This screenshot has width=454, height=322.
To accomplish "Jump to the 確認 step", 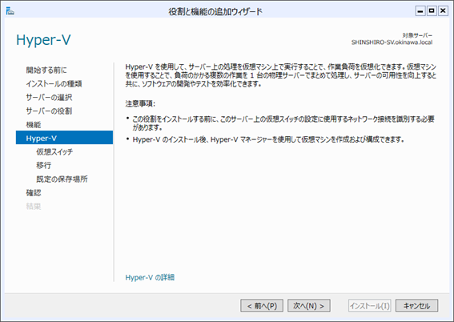I will tap(34, 192).
